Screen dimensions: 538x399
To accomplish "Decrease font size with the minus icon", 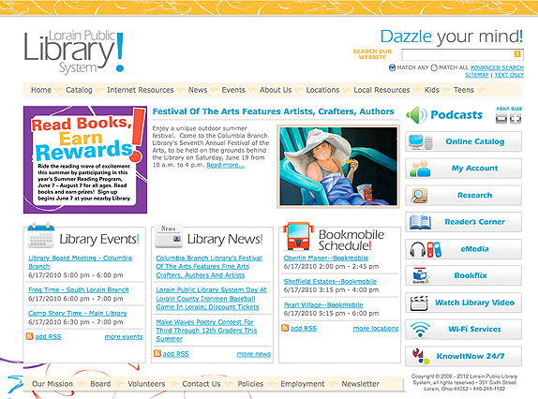I will tap(501, 118).
